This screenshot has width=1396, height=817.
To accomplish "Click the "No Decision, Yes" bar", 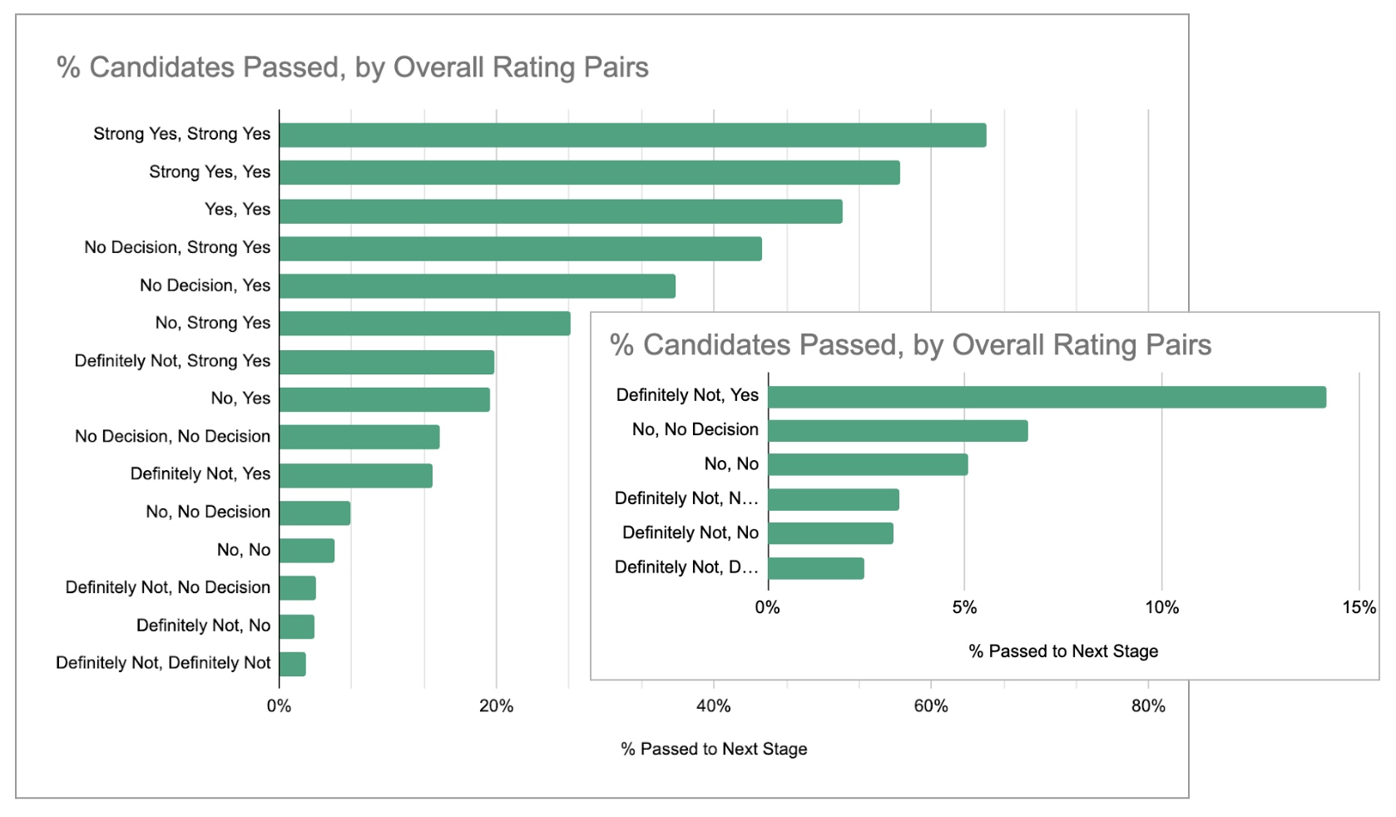I will pyautogui.click(x=477, y=286).
